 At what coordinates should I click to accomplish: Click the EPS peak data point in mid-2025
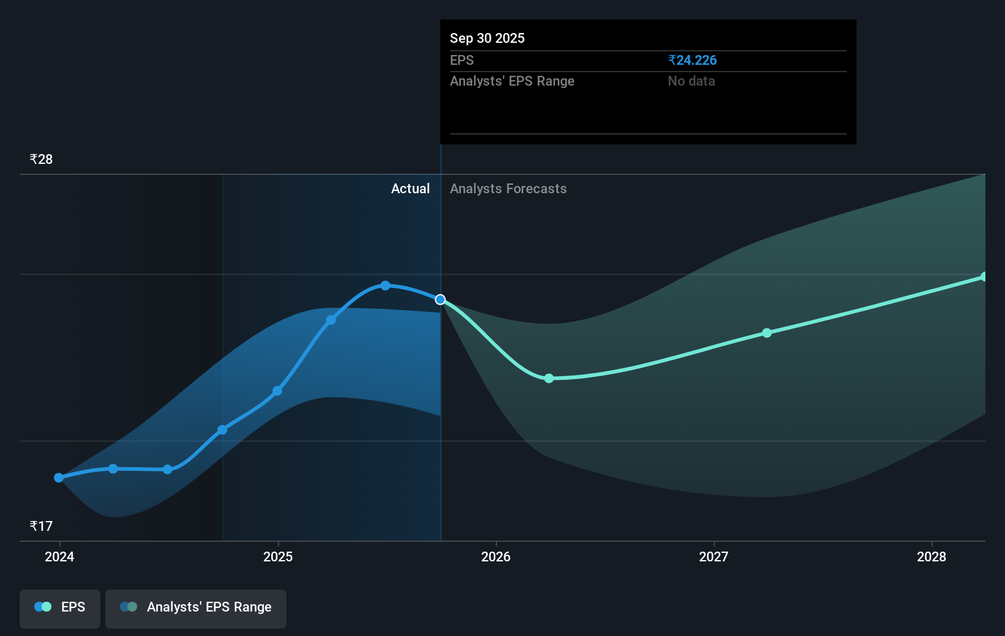point(385,286)
